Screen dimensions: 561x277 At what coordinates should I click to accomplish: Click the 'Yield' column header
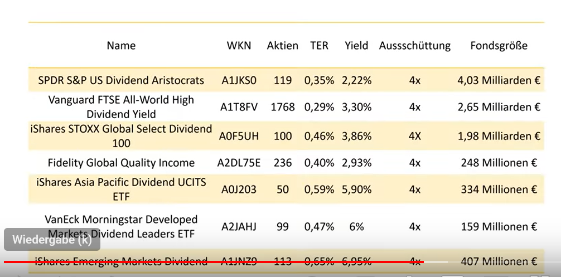coord(356,46)
